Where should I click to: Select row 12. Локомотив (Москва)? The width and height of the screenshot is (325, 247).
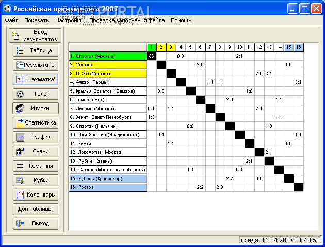[108, 152]
